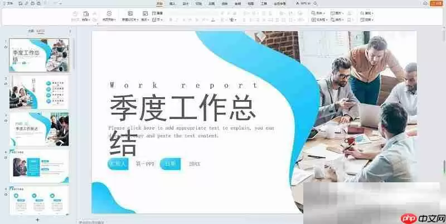Open the 会员专享 ribbon tab
Viewport: 446px width, 224px height.
(280, 3)
